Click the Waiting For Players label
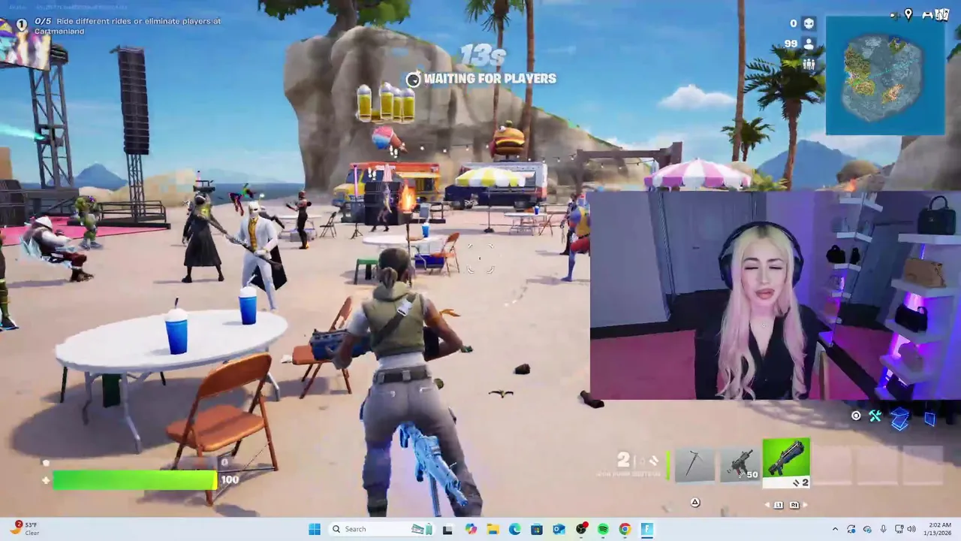This screenshot has width=961, height=541. pos(490,78)
